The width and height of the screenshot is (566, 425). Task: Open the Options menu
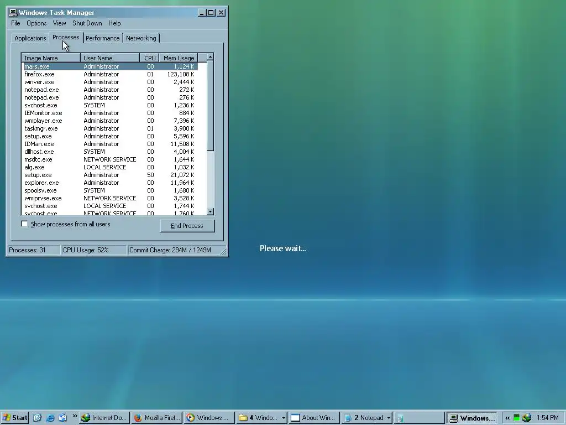tap(36, 23)
